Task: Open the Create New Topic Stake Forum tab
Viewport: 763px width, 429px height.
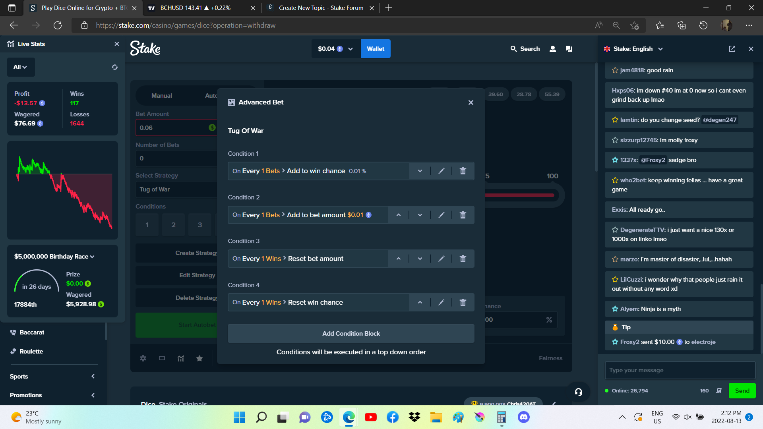Action: point(320,8)
